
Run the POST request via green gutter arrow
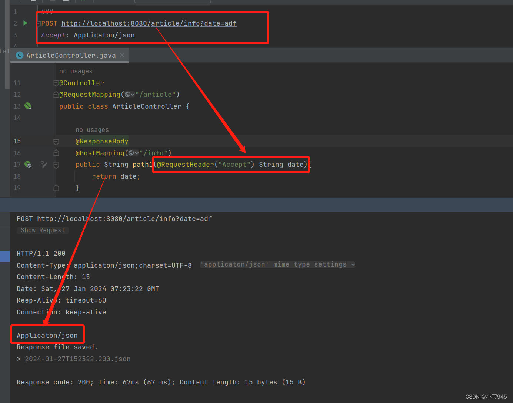point(25,23)
